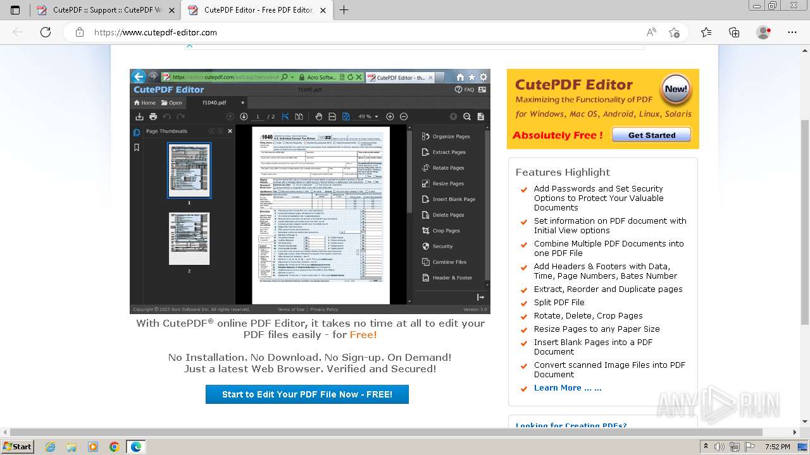810x455 pixels.
Task: Open the Edge tab actions menu
Action: point(15,10)
